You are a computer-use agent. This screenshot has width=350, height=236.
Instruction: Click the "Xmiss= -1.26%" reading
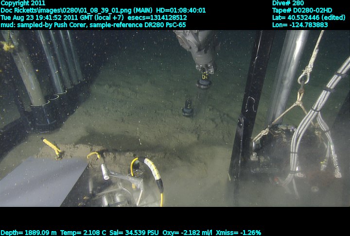click(238, 233)
